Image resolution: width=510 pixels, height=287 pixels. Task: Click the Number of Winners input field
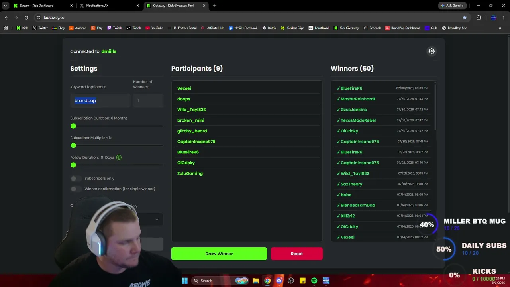click(148, 100)
